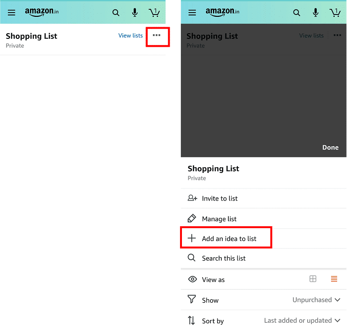Image resolution: width=347 pixels, height=327 pixels.
Task: Tap search icon in left header
Action: tap(116, 13)
